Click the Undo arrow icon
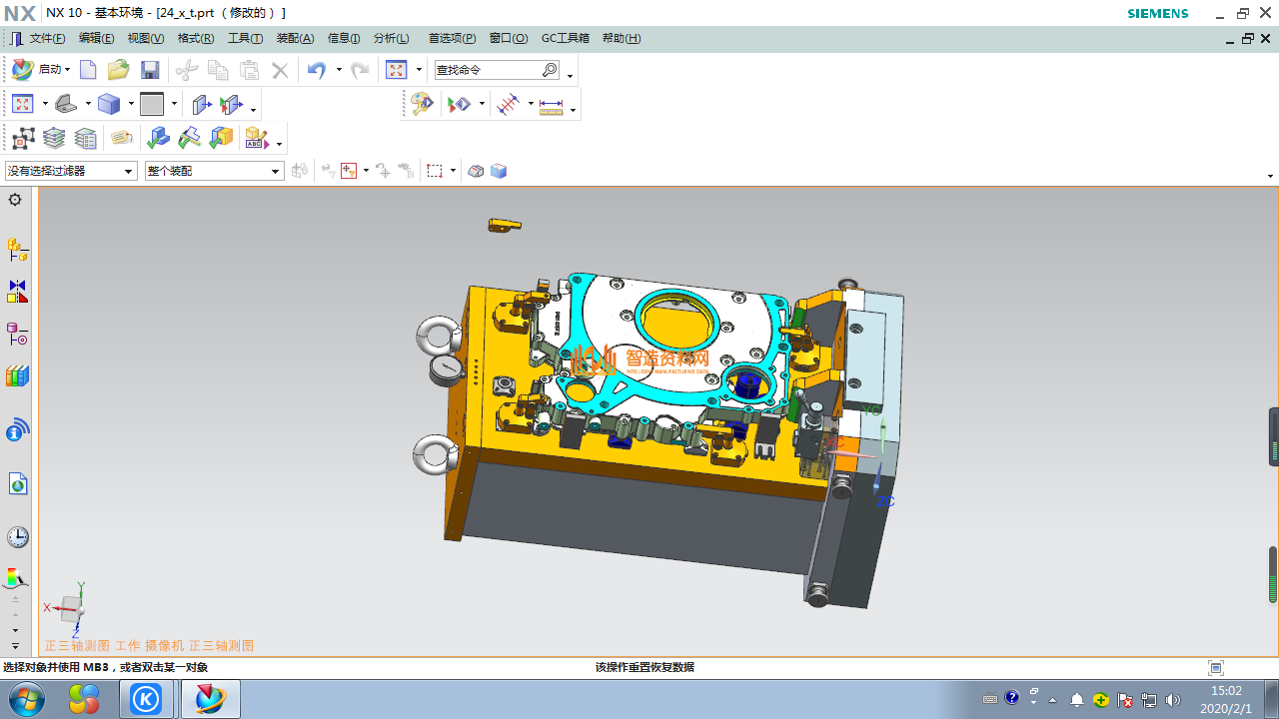Viewport: 1279px width, 719px height. [317, 70]
